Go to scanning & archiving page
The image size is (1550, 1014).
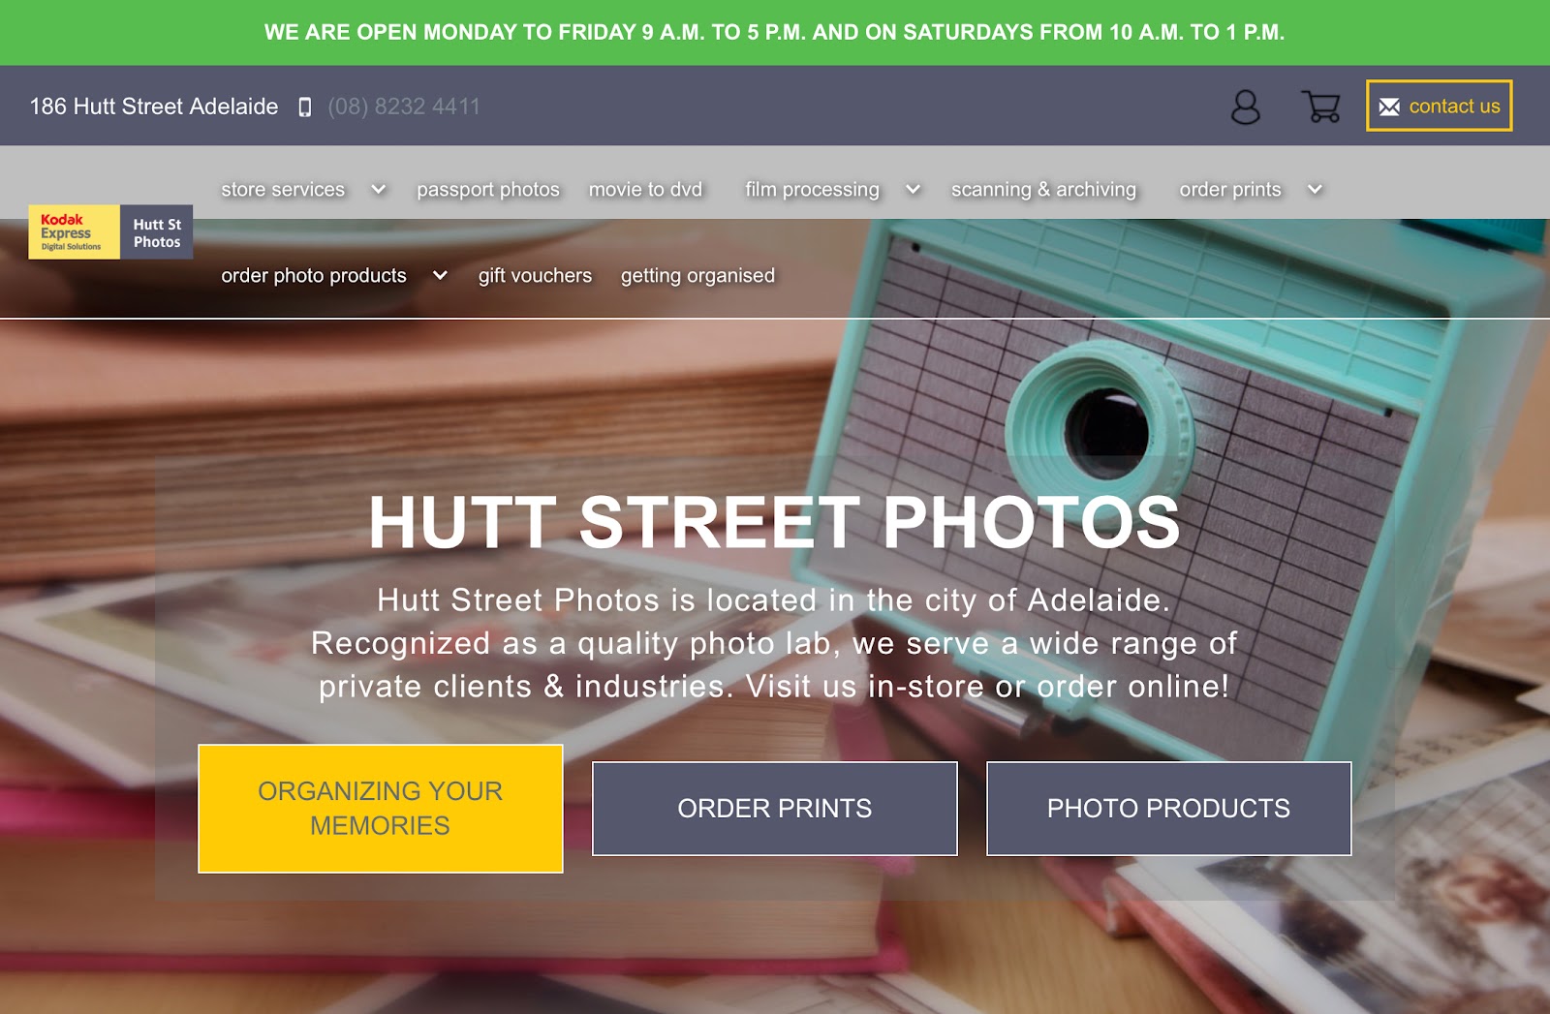[x=1043, y=190]
